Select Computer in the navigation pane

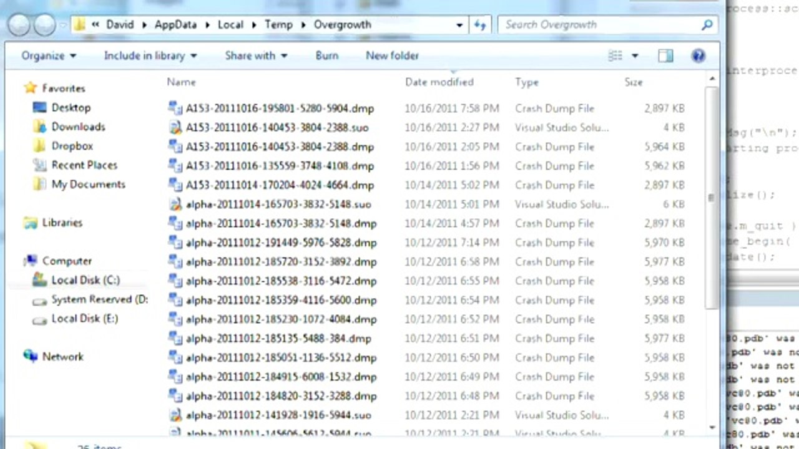point(67,261)
